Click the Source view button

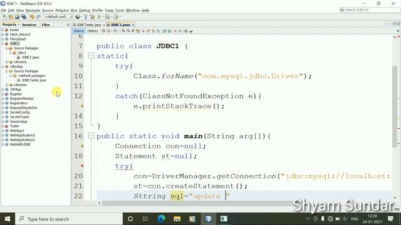[78, 31]
